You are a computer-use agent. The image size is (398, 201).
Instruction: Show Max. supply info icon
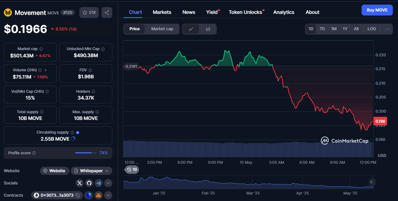click(x=97, y=112)
